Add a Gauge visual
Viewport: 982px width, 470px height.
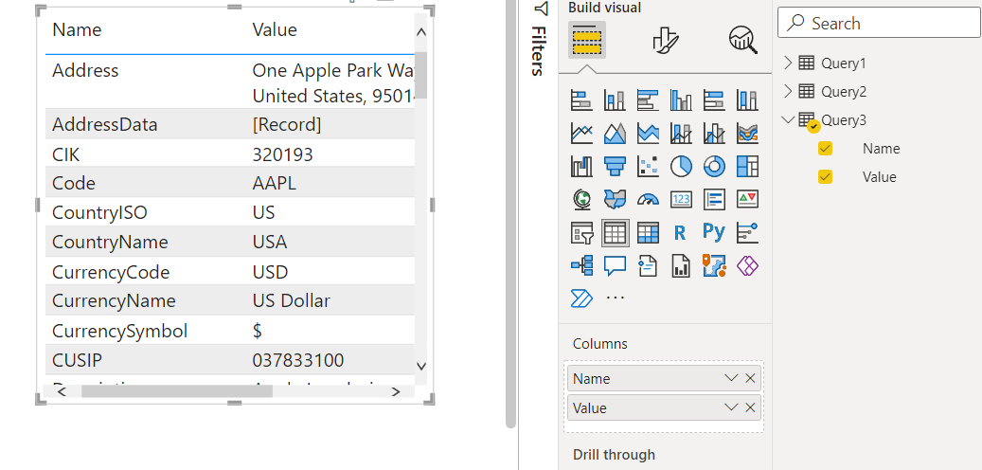[x=648, y=199]
